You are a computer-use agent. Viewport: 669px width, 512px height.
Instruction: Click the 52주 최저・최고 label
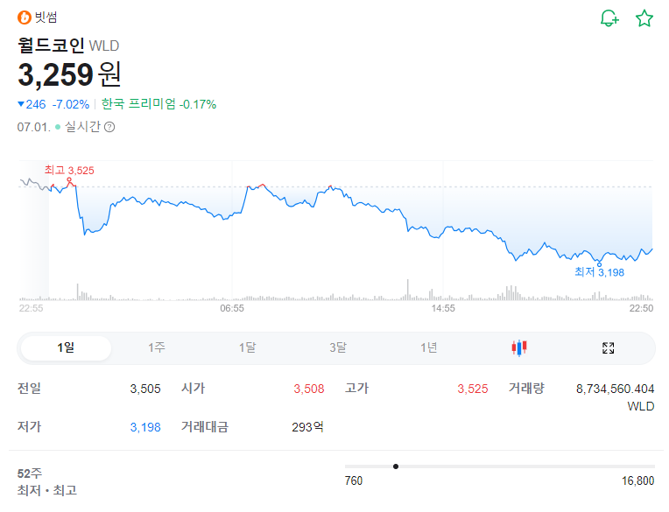[x=47, y=481]
